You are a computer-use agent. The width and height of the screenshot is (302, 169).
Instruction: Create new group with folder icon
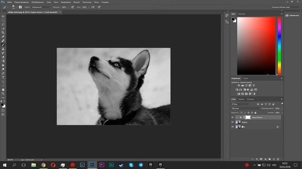click(269, 159)
